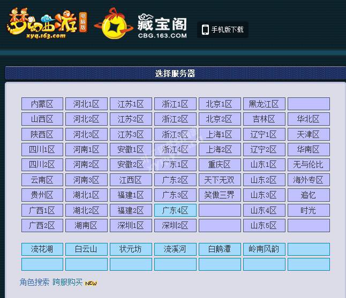Choose the 江西区 region
346x298 pixels.
tap(131, 180)
